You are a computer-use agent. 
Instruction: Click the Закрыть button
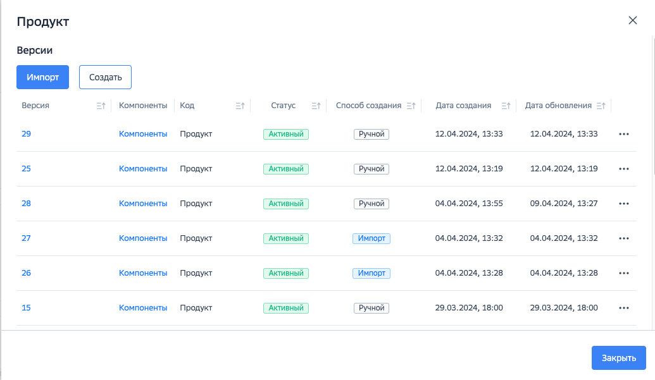click(618, 358)
